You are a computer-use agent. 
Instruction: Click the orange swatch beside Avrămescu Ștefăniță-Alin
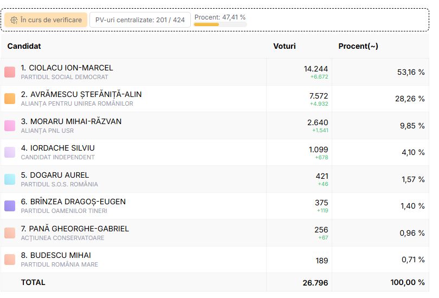(10, 99)
